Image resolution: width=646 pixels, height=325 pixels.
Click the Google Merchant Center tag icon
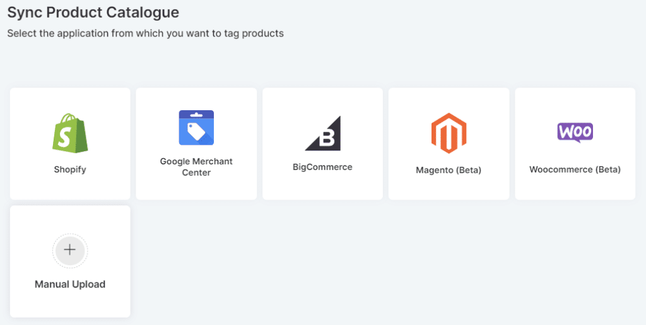point(196,128)
